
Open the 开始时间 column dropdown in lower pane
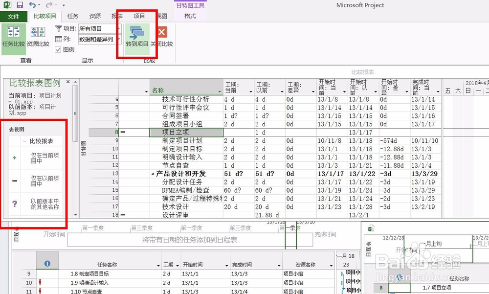227,266
